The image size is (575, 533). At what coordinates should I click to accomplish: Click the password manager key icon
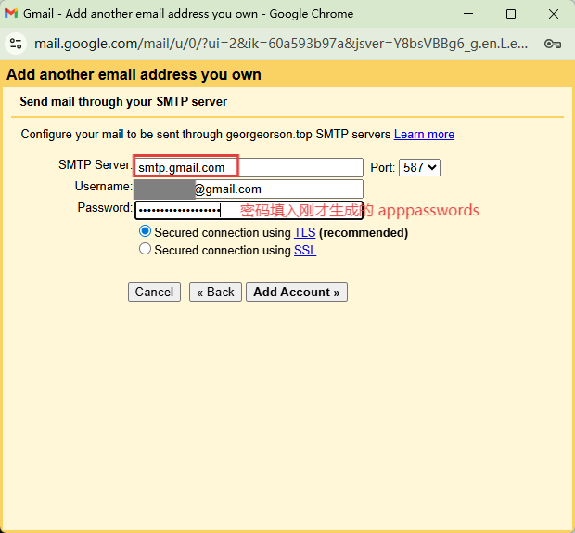pos(553,44)
